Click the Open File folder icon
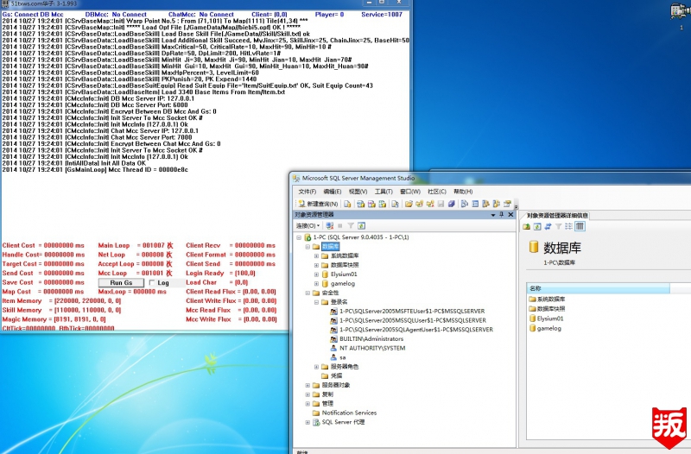691x454 pixels. pyautogui.click(x=409, y=204)
